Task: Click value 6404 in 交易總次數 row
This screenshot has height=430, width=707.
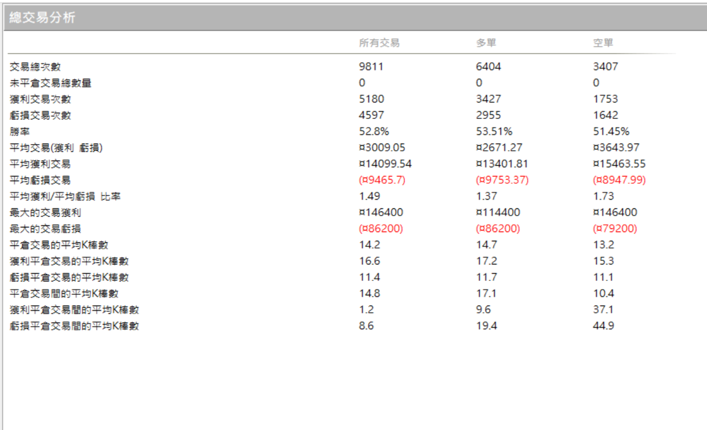Action: click(x=489, y=67)
